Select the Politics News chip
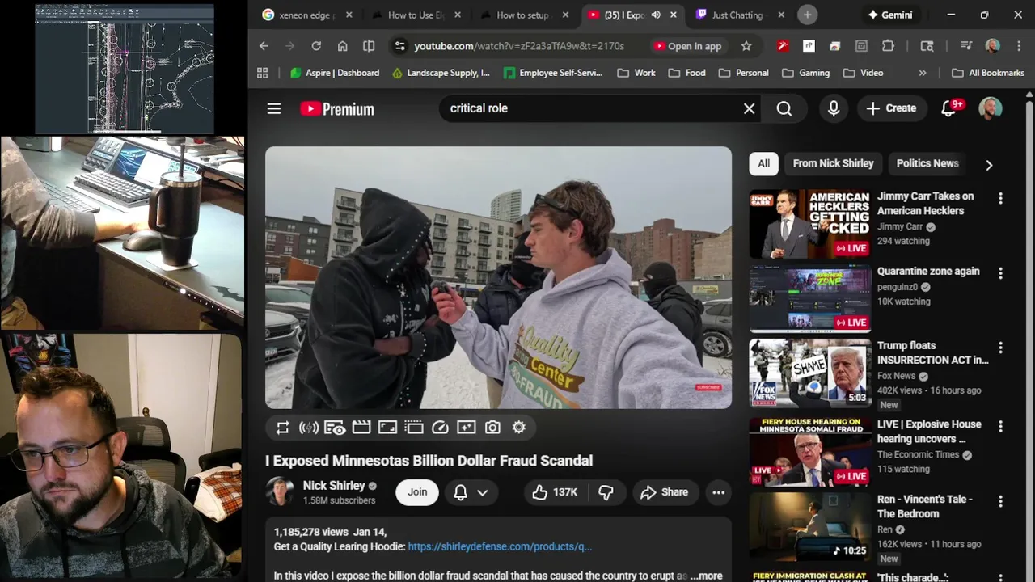Image resolution: width=1035 pixels, height=582 pixels. 927,163
